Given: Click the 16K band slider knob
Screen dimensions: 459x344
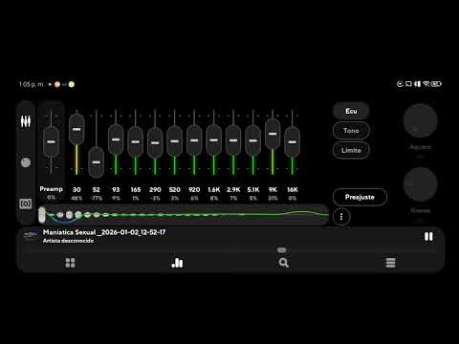Looking at the screenshot, I should pyautogui.click(x=293, y=141).
